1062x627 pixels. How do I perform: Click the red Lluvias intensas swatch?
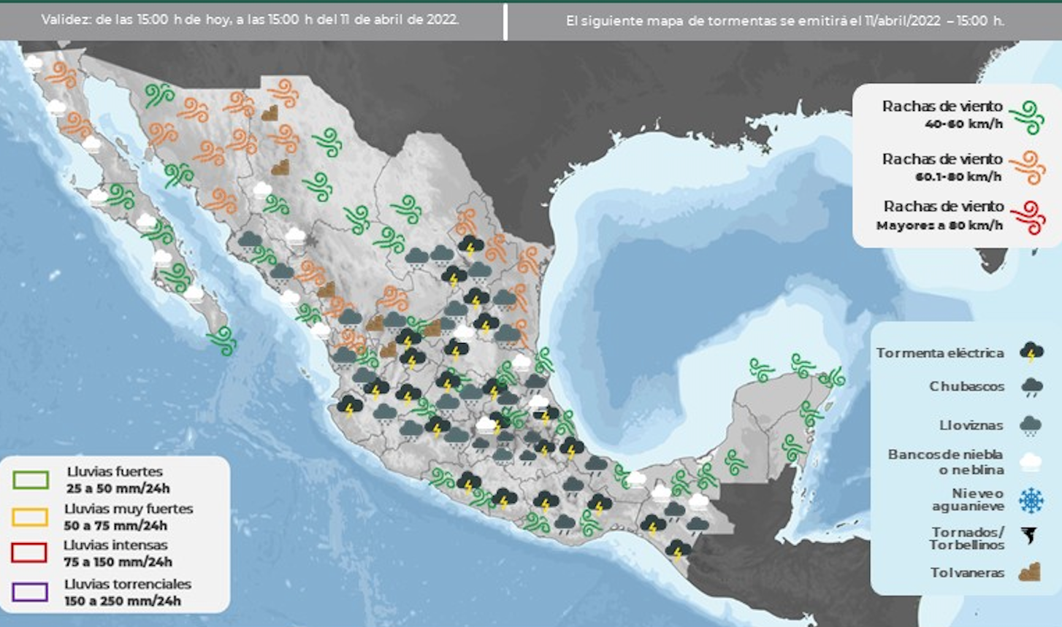(x=31, y=553)
